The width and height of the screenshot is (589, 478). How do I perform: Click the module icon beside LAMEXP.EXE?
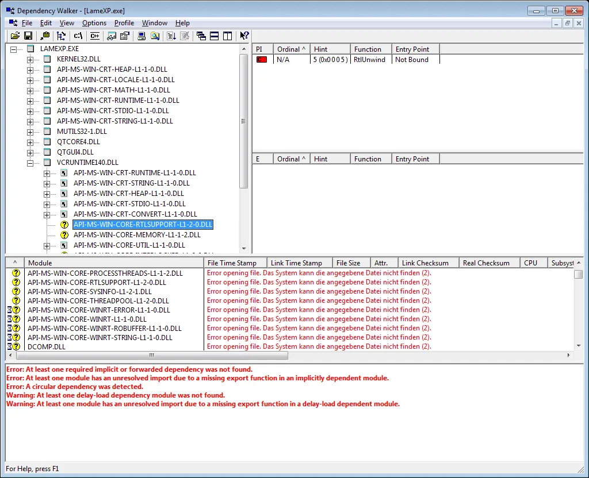30,49
